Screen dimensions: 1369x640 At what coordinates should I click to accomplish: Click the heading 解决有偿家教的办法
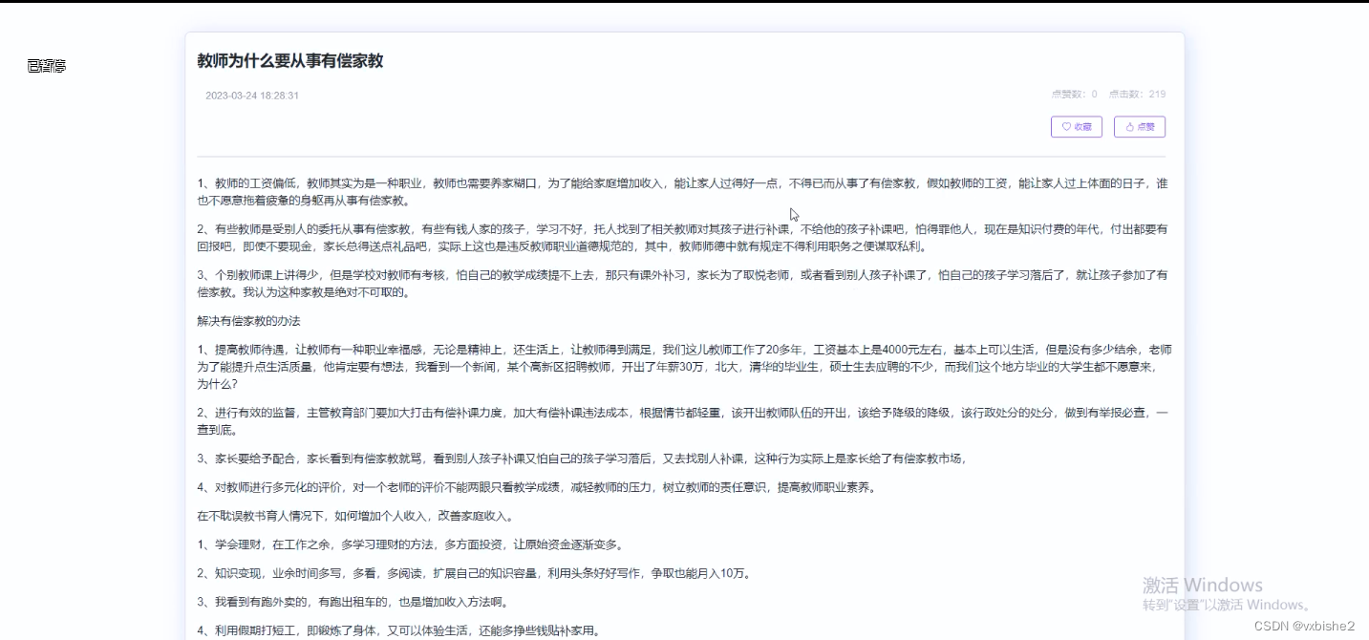pos(248,321)
